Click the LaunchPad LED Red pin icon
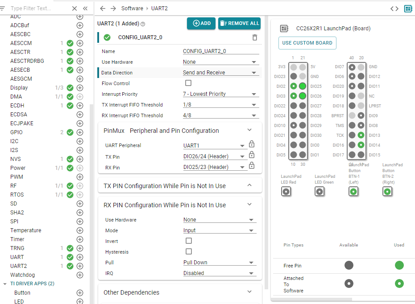415x304 pixels. coord(286,191)
